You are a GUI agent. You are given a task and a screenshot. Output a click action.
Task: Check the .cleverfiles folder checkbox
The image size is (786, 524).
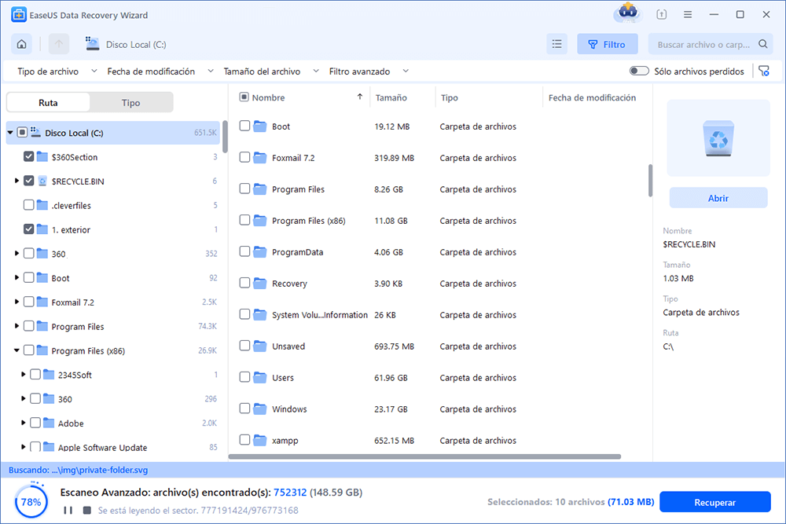coord(28,205)
